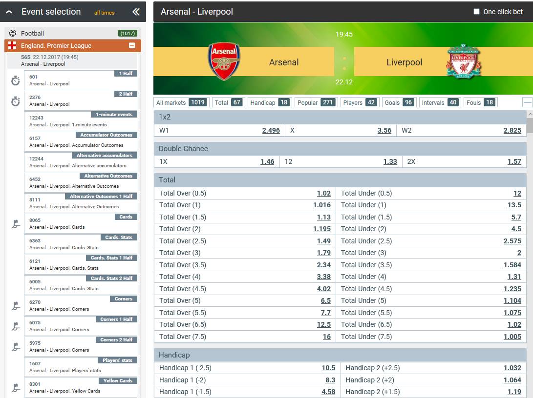
Task: Bet on W2 at odds 2.825
Action: tap(512, 130)
